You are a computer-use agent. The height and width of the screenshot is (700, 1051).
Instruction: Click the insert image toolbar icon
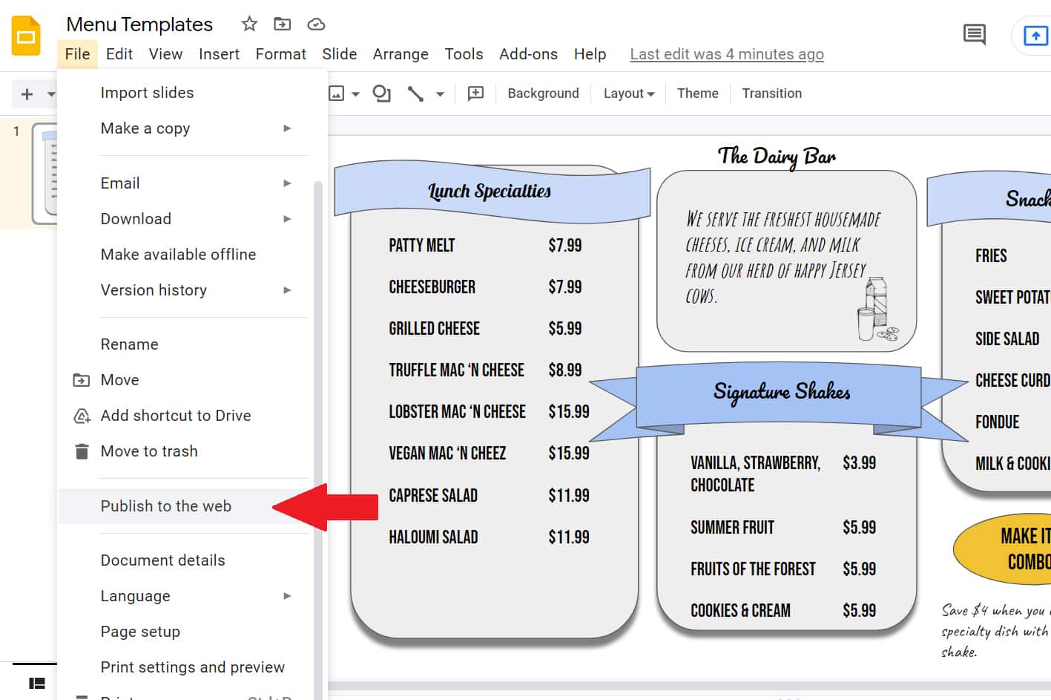pyautogui.click(x=337, y=94)
